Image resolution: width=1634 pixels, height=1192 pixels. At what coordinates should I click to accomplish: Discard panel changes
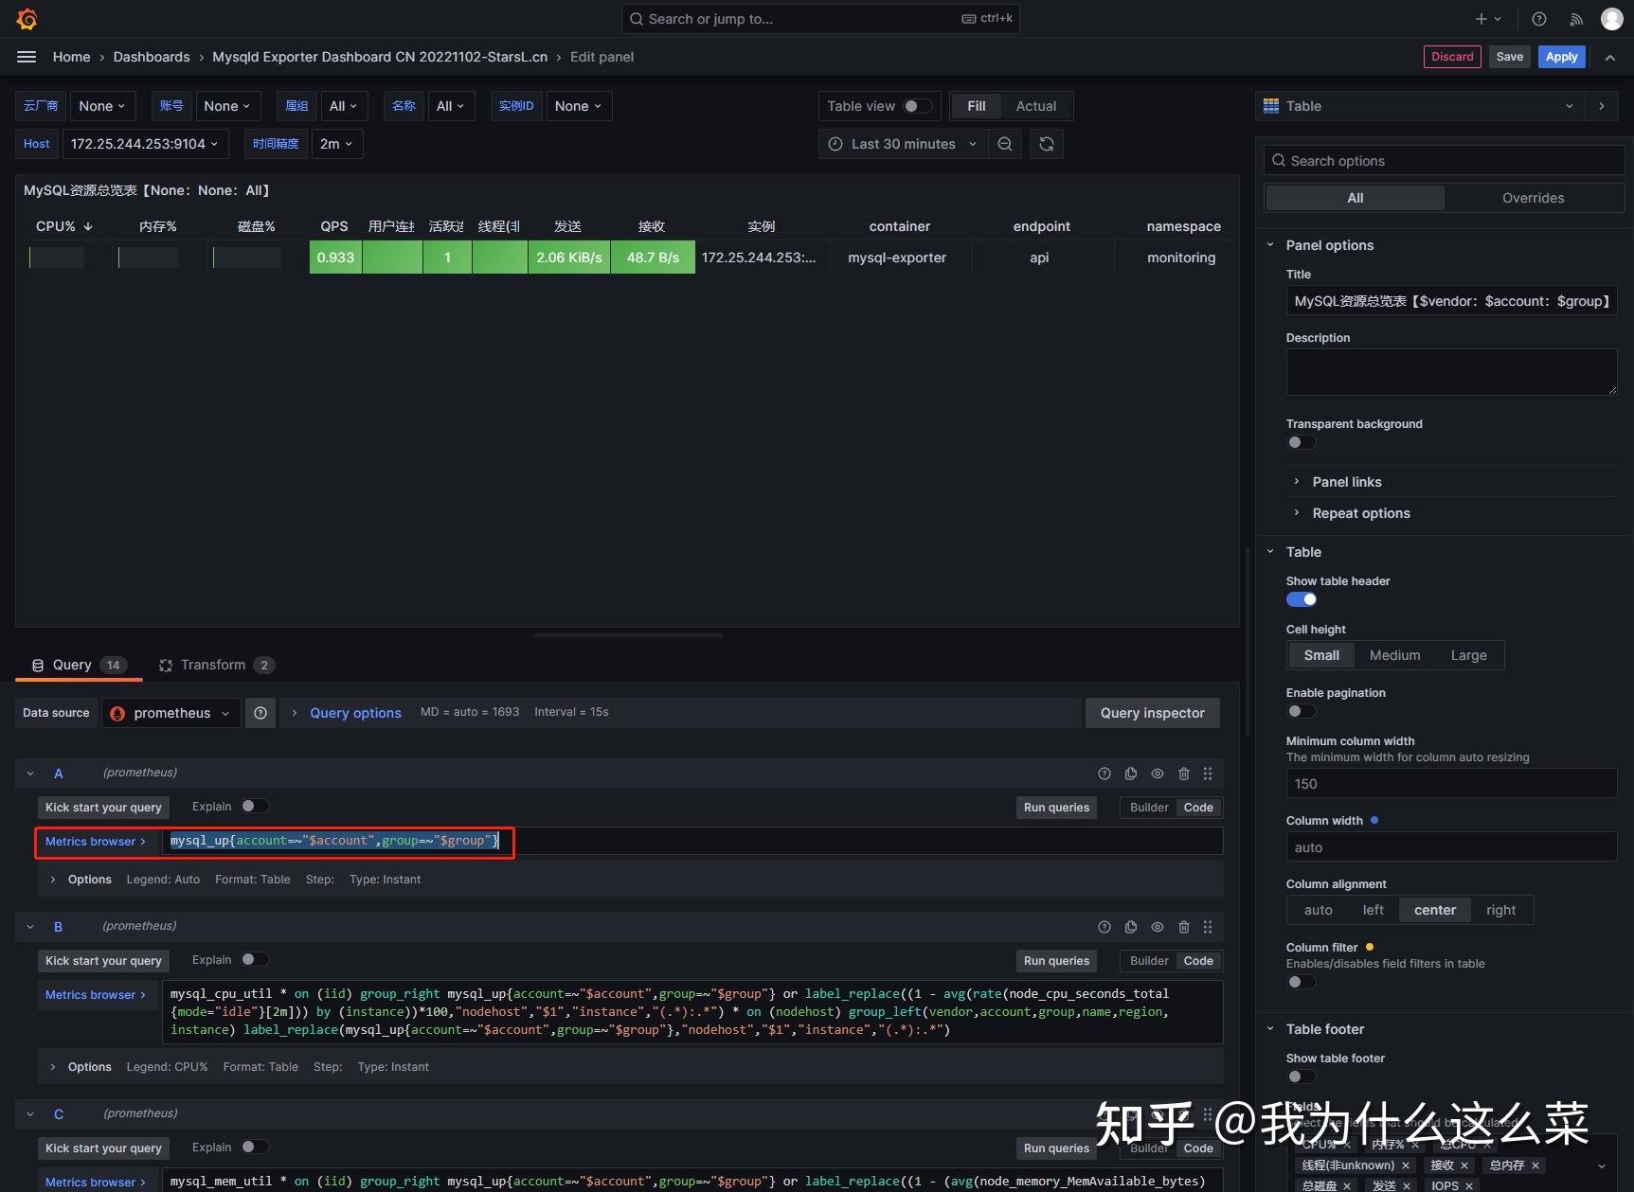[1452, 57]
